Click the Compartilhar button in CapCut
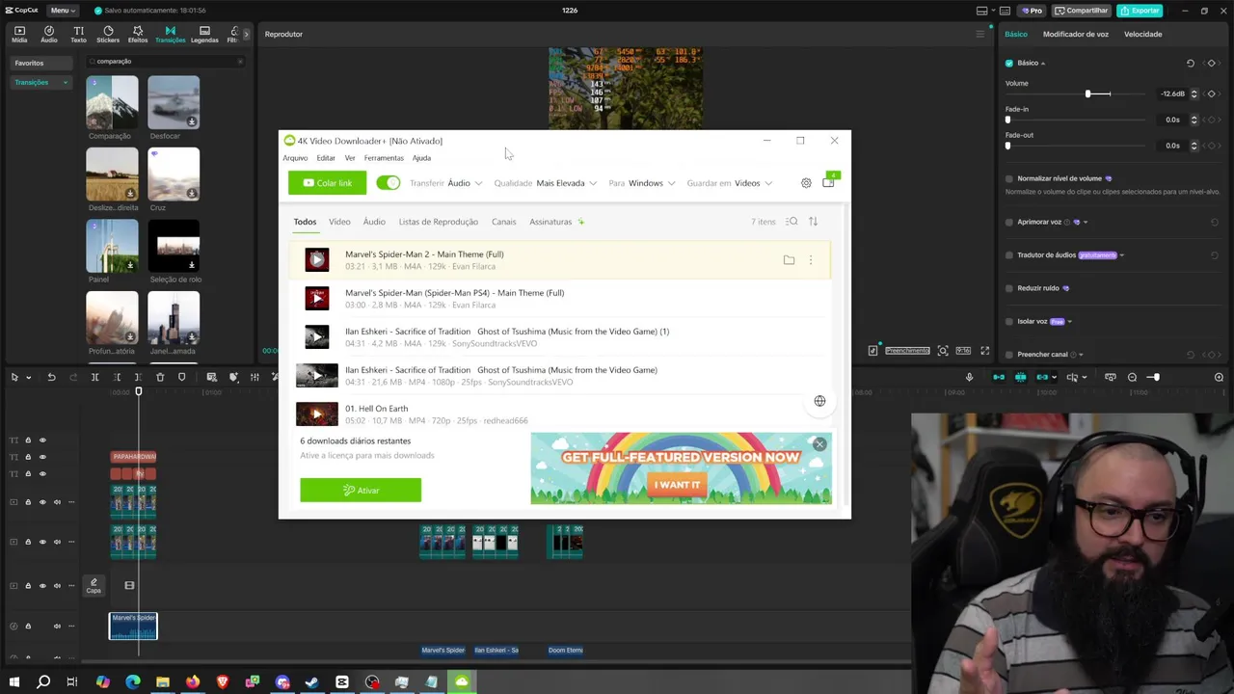 click(x=1081, y=11)
